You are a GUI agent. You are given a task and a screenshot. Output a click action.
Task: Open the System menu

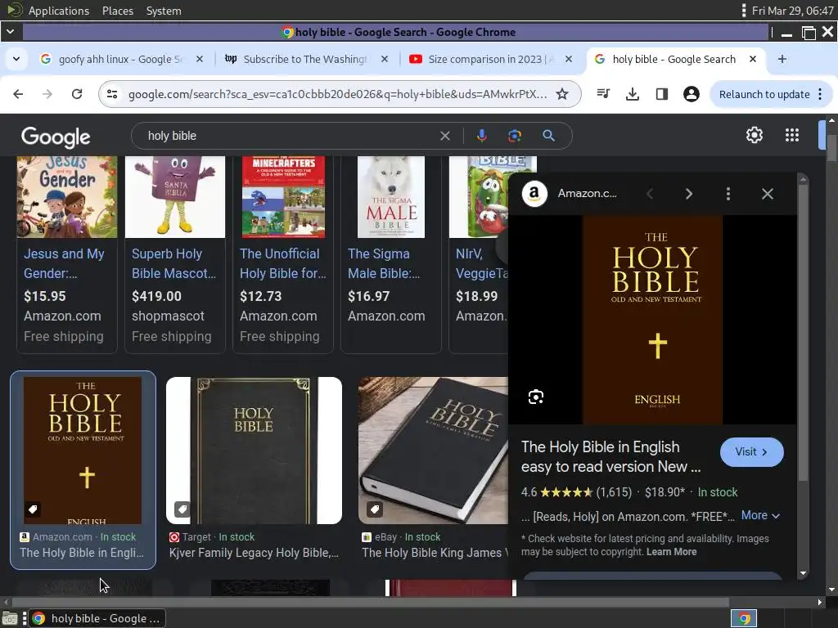(164, 11)
